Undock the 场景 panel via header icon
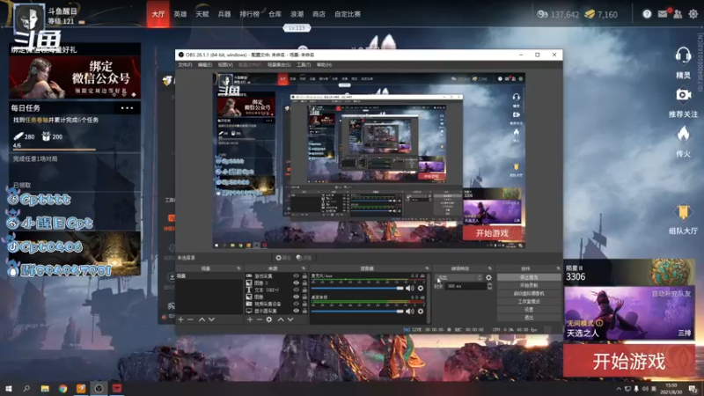Screen dimensions: 704x396 point(238,268)
